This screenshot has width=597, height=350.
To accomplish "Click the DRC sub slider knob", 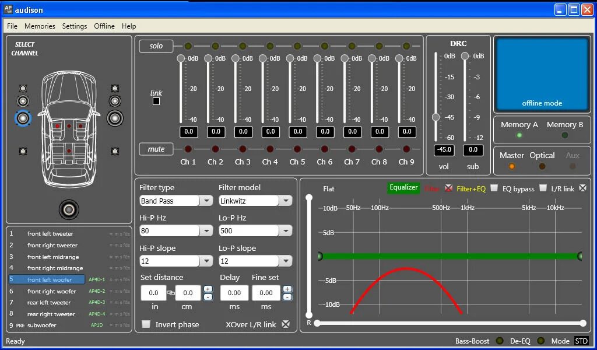I will click(465, 56).
